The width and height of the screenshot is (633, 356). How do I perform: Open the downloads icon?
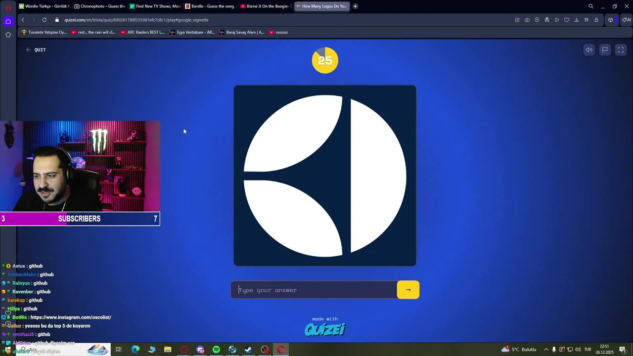point(577,20)
